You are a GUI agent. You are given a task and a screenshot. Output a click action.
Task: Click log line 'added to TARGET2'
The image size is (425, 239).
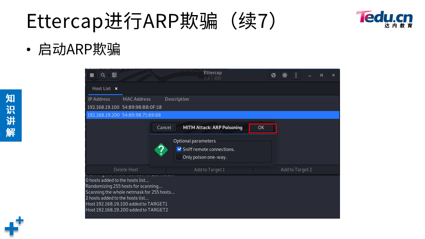[x=127, y=210]
